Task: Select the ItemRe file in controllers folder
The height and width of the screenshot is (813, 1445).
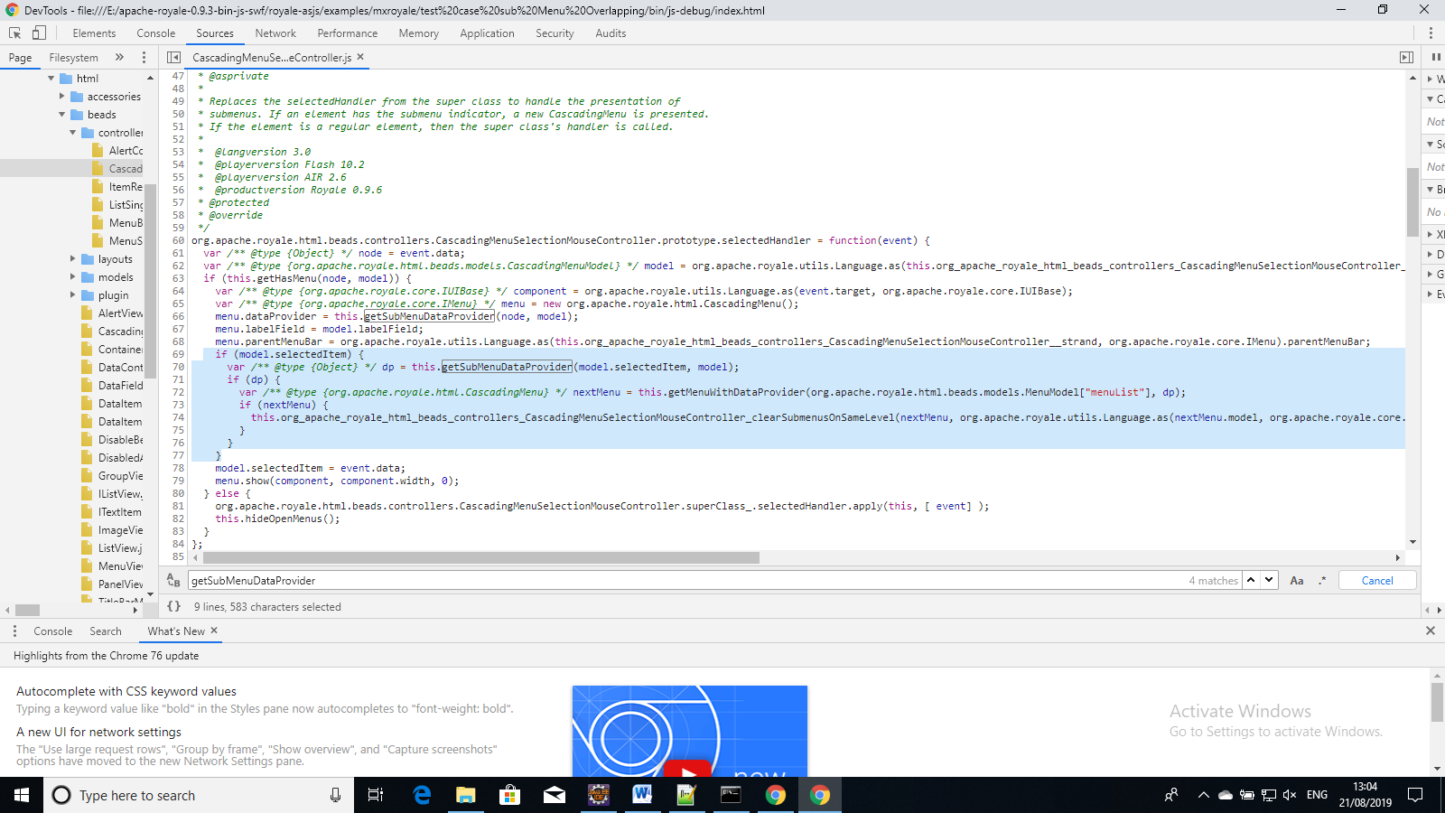Action: [x=117, y=187]
